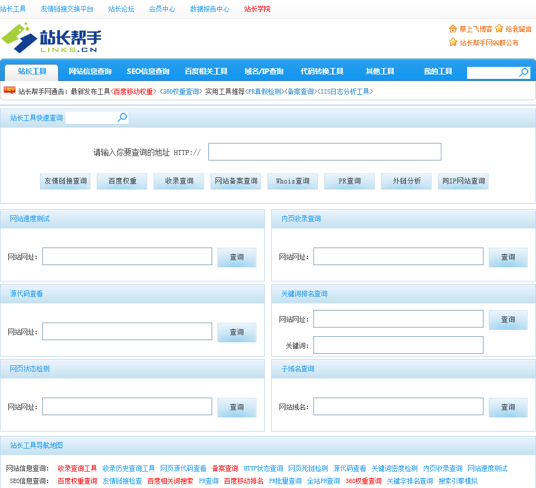Click Whois查询 button
Image resolution: width=536 pixels, height=488 pixels.
pos(293,181)
